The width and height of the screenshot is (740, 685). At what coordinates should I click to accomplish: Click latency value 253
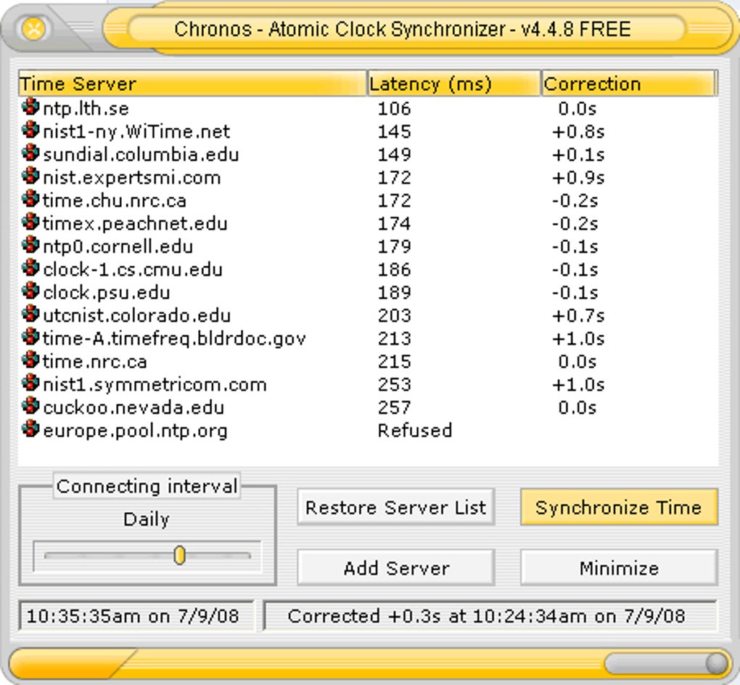[x=394, y=384]
